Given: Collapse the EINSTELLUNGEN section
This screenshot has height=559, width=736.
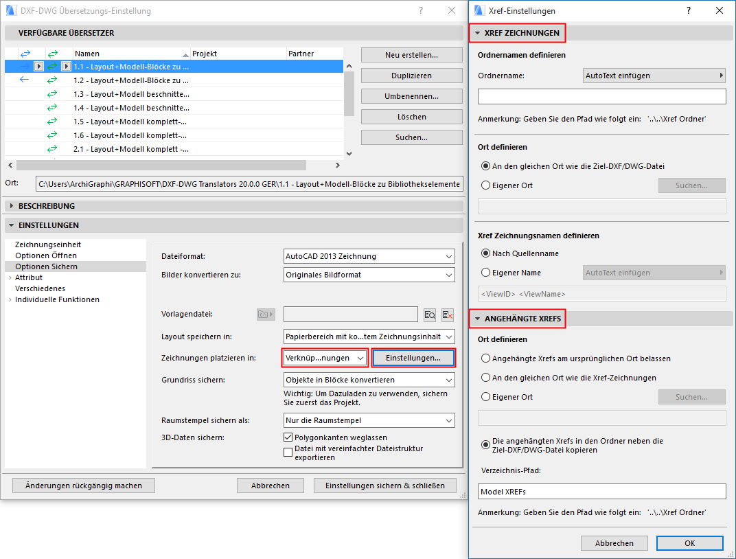Looking at the screenshot, I should (x=12, y=225).
